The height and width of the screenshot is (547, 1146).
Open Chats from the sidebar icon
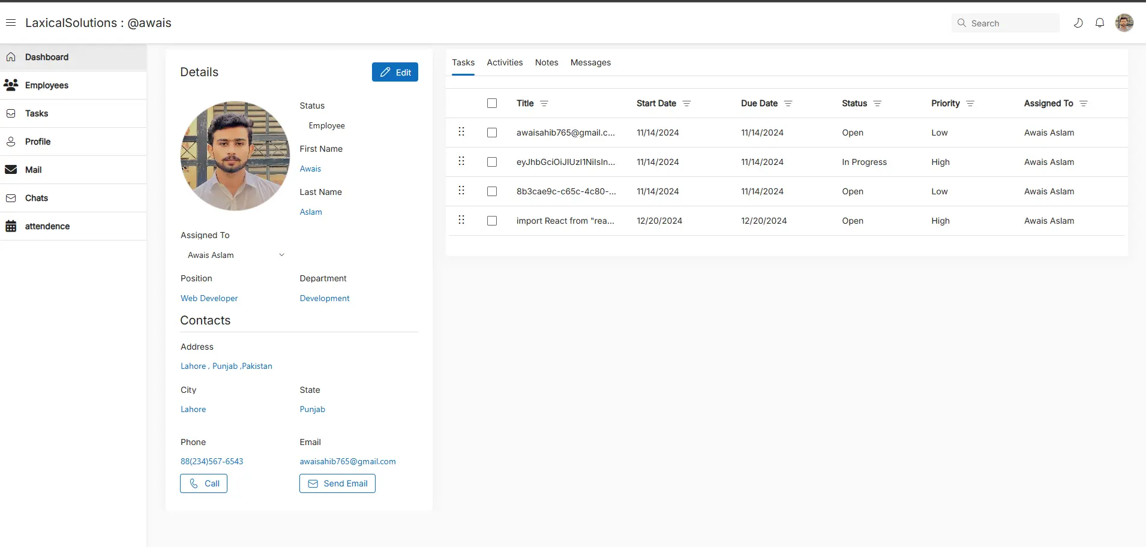click(11, 198)
